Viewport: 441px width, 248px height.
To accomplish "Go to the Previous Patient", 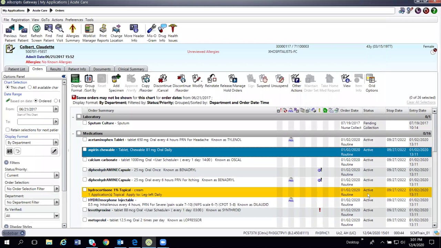I will [x=10, y=33].
